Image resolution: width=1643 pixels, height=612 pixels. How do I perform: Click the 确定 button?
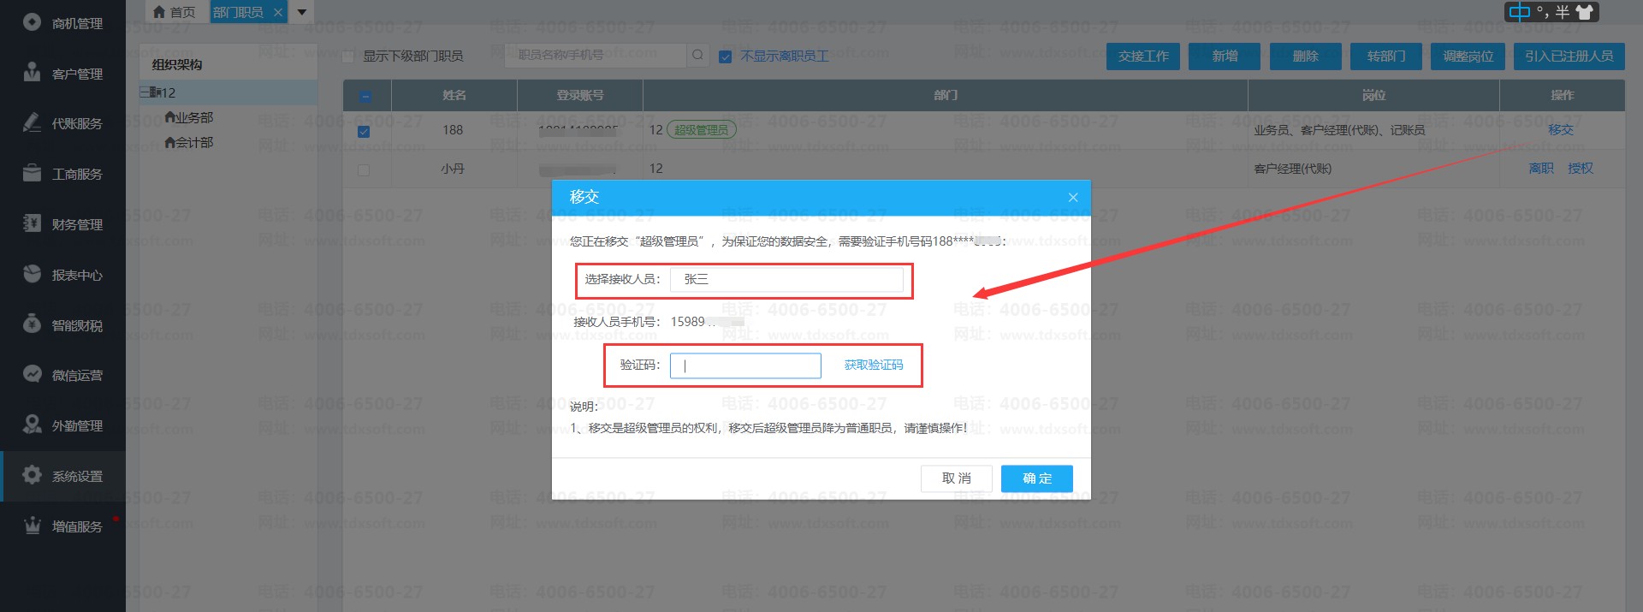(1036, 478)
